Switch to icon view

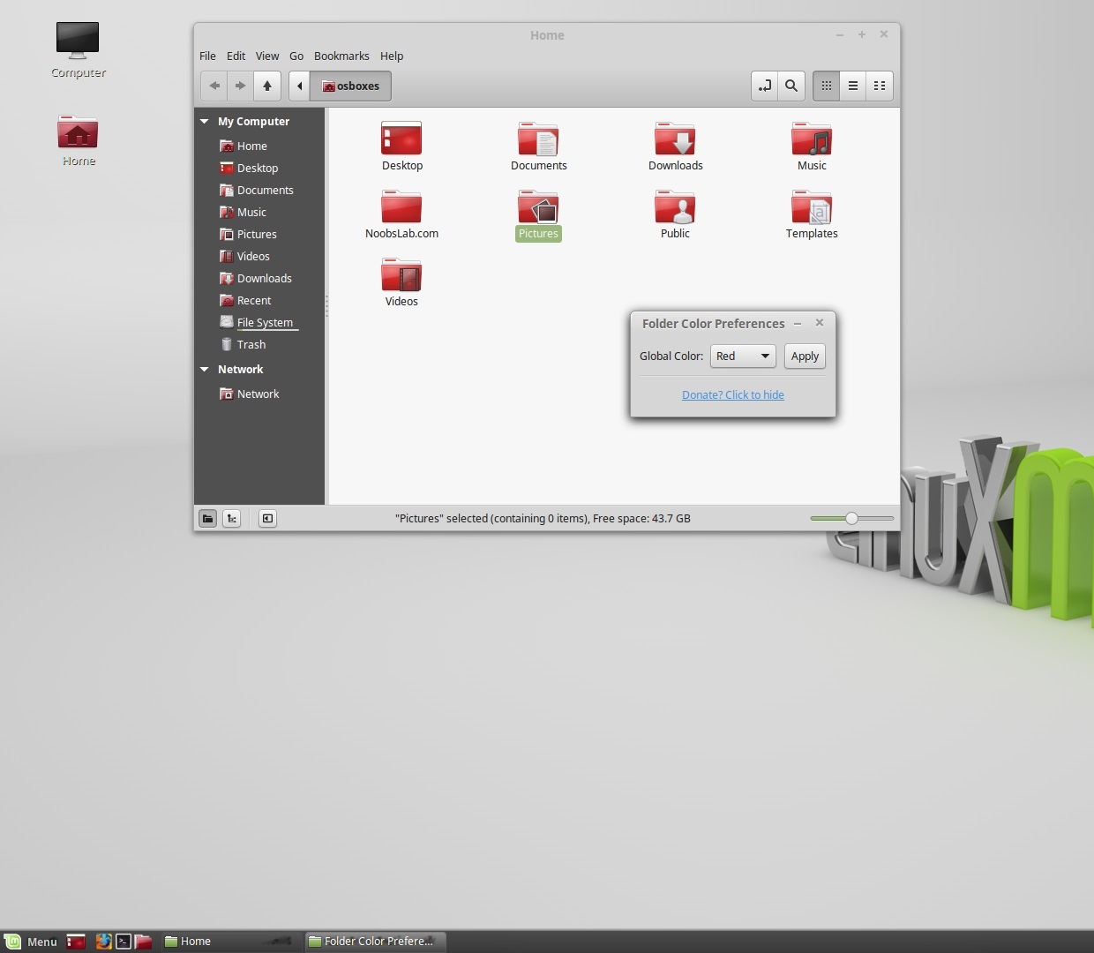pyautogui.click(x=827, y=86)
